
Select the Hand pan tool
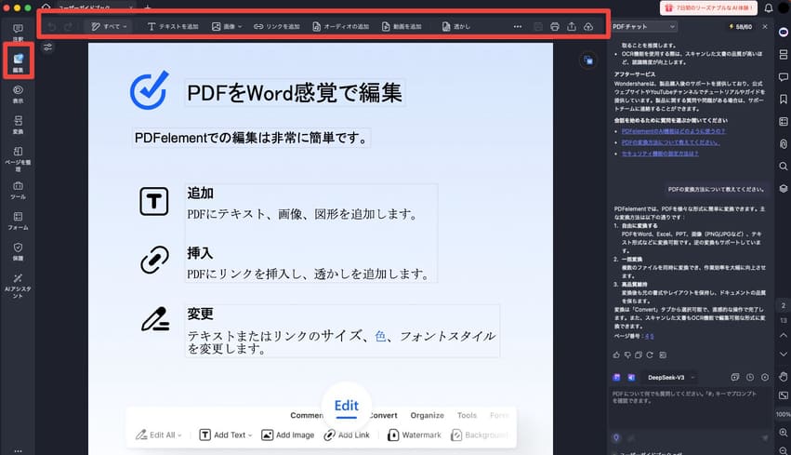[x=784, y=376]
